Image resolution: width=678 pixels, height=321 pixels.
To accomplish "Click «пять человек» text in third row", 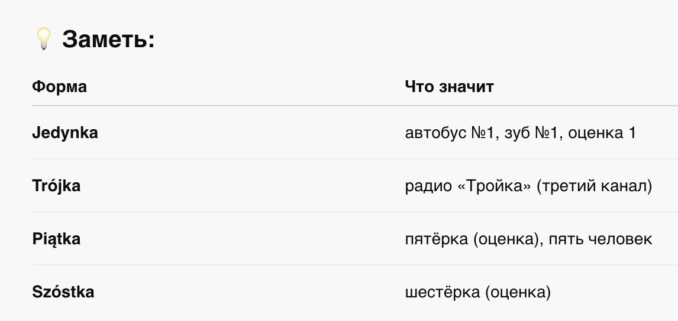I will click(x=600, y=240).
